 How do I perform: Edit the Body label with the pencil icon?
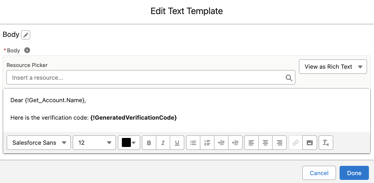pos(25,35)
